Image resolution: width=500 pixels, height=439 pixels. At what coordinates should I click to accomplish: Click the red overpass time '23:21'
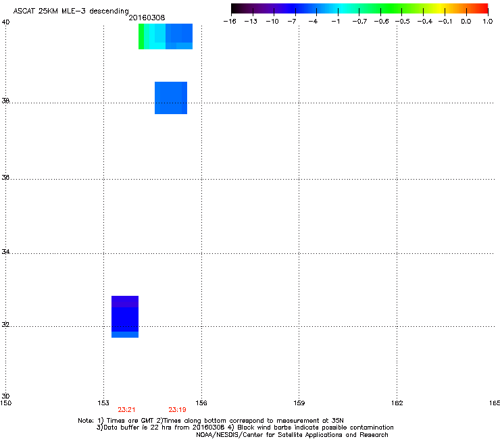pos(126,410)
